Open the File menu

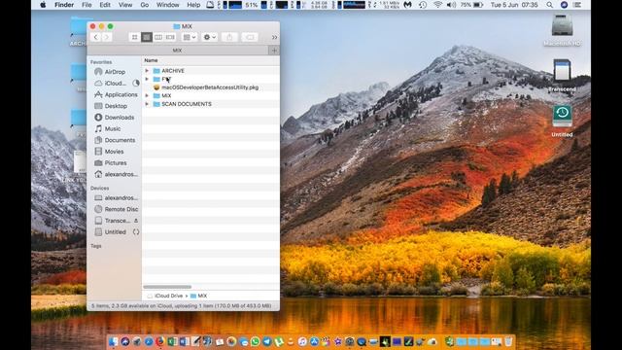(x=86, y=5)
